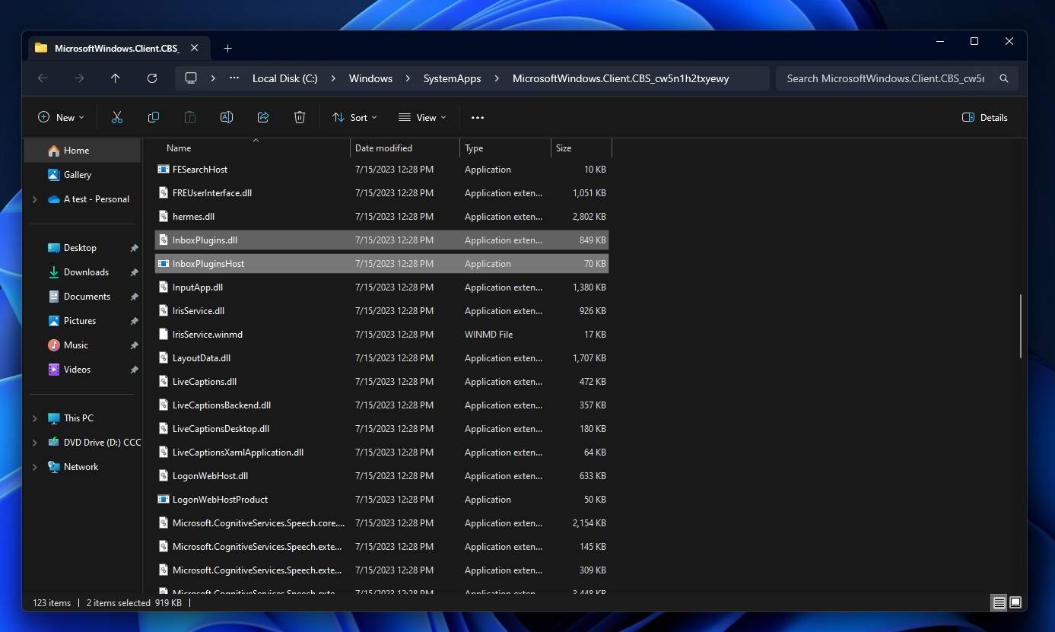Click the back navigation arrow

[42, 78]
